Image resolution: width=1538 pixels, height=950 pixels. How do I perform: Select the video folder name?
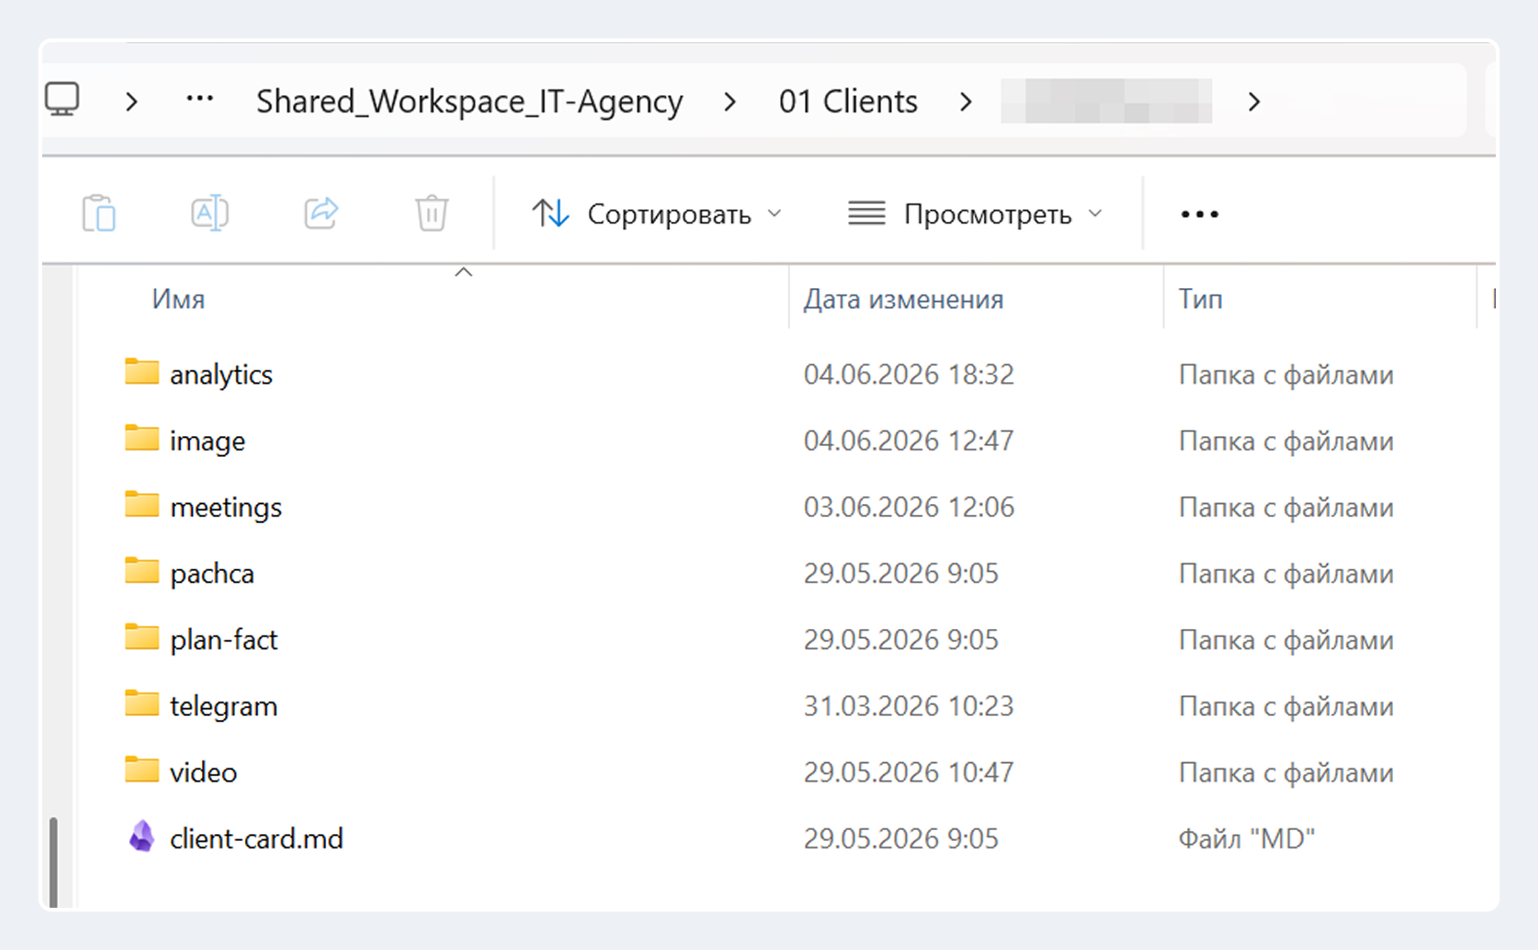coord(203,773)
